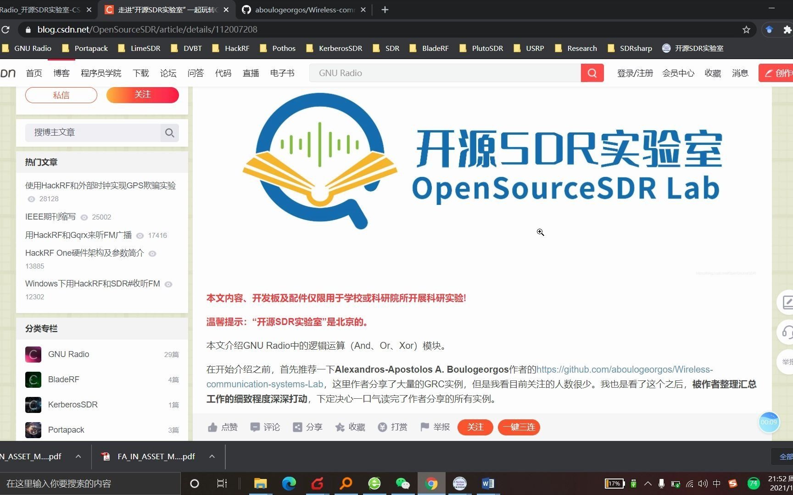Click the 打赏 reward icon
Screen dimensions: 793x495
pyautogui.click(x=382, y=427)
